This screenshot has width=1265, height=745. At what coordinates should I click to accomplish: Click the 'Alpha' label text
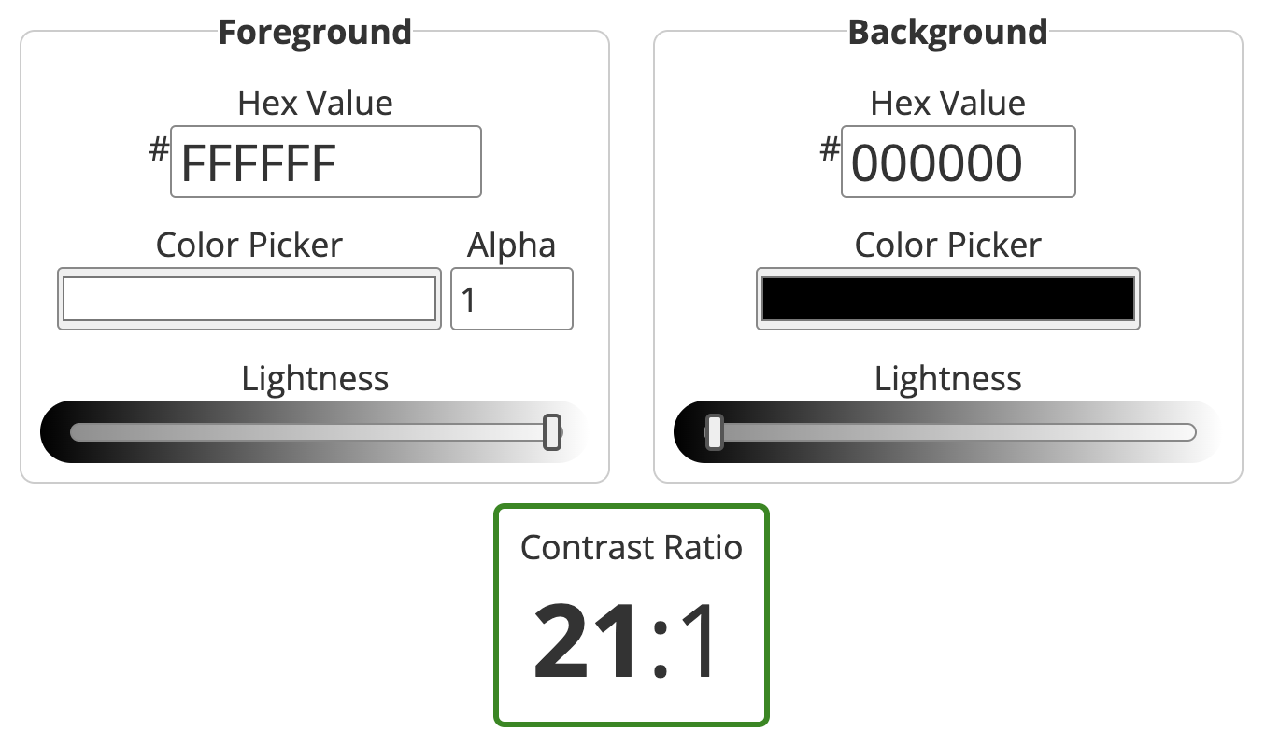pyautogui.click(x=511, y=245)
